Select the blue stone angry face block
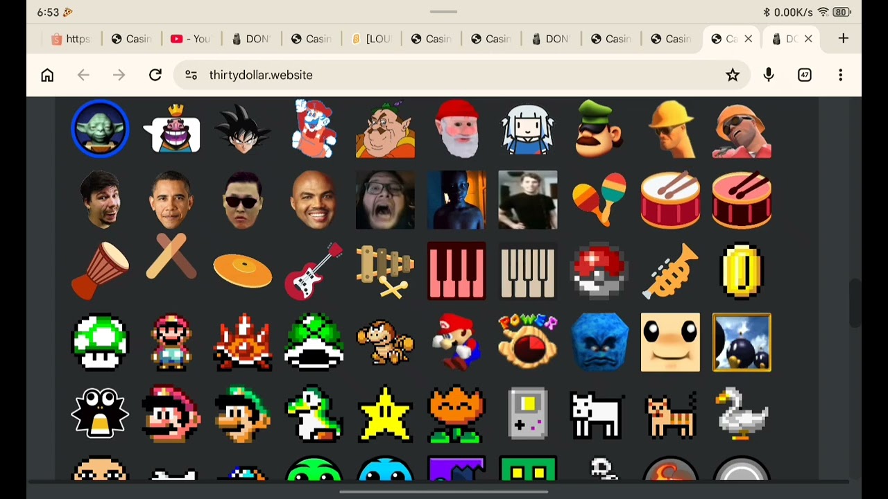Screen dimensions: 888x499 point(599,342)
